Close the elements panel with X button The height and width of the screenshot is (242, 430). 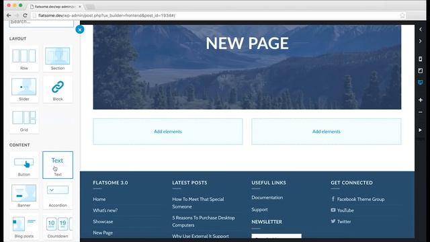(x=80, y=30)
